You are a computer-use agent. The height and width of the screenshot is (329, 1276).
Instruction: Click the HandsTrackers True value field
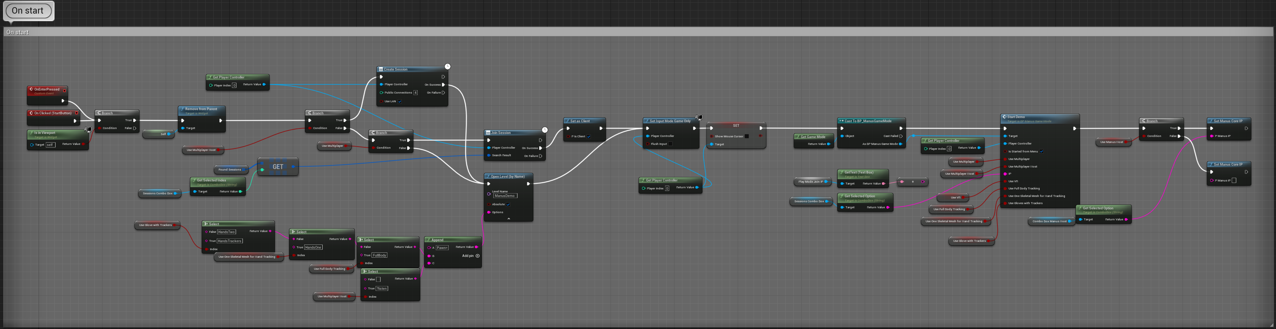(229, 241)
